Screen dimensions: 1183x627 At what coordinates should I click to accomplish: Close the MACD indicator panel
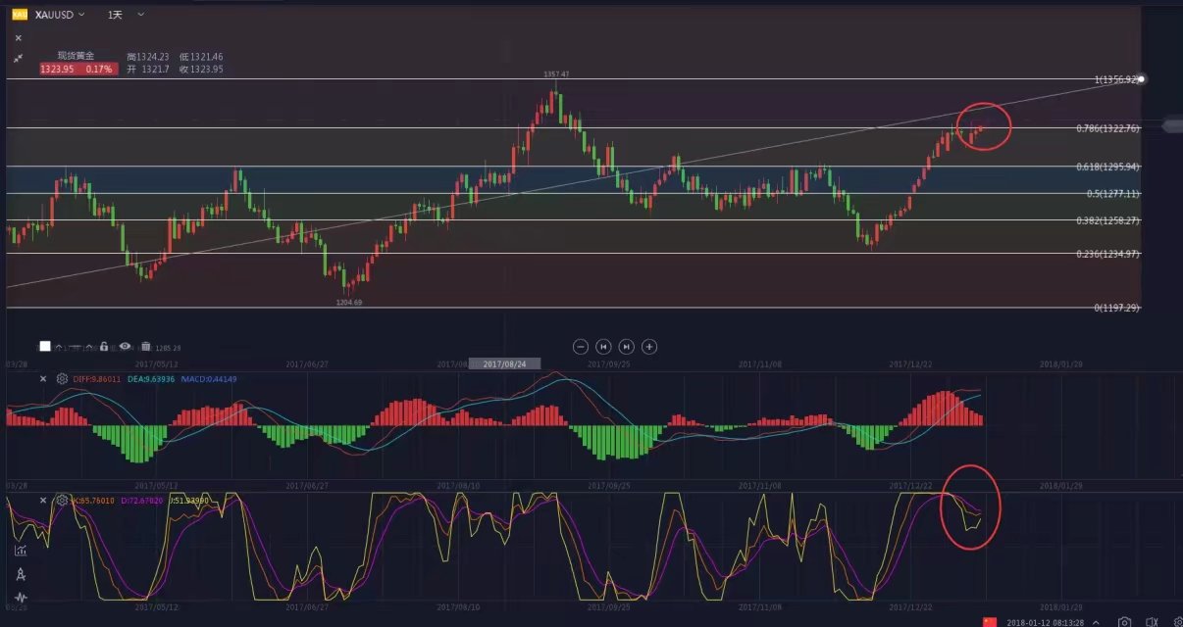[x=43, y=378]
